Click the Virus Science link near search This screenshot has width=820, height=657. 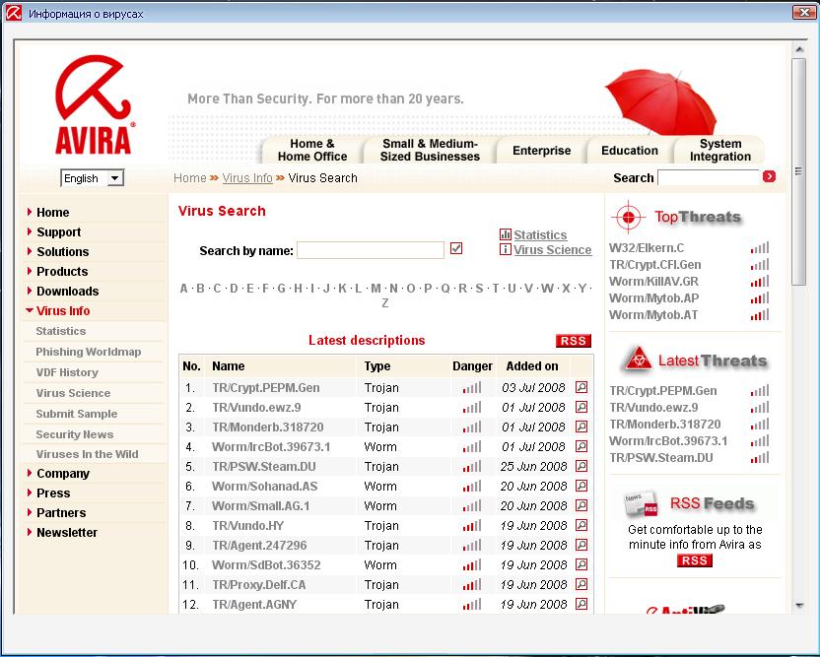(552, 250)
